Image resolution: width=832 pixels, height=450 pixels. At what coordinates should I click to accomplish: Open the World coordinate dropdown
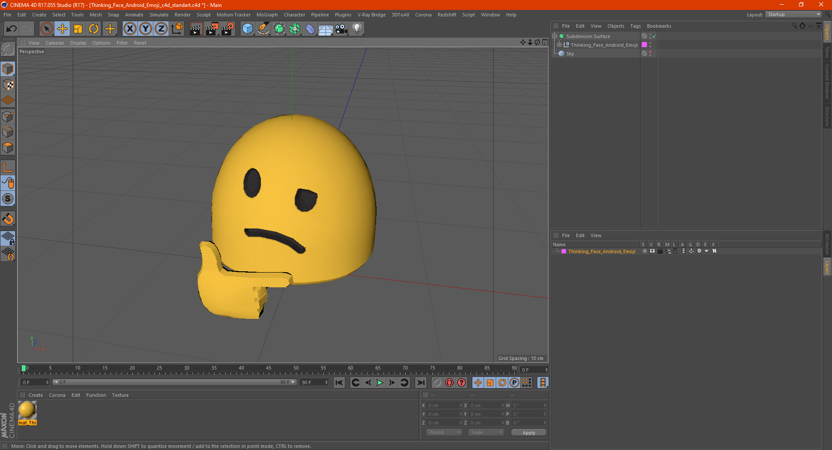coord(444,432)
